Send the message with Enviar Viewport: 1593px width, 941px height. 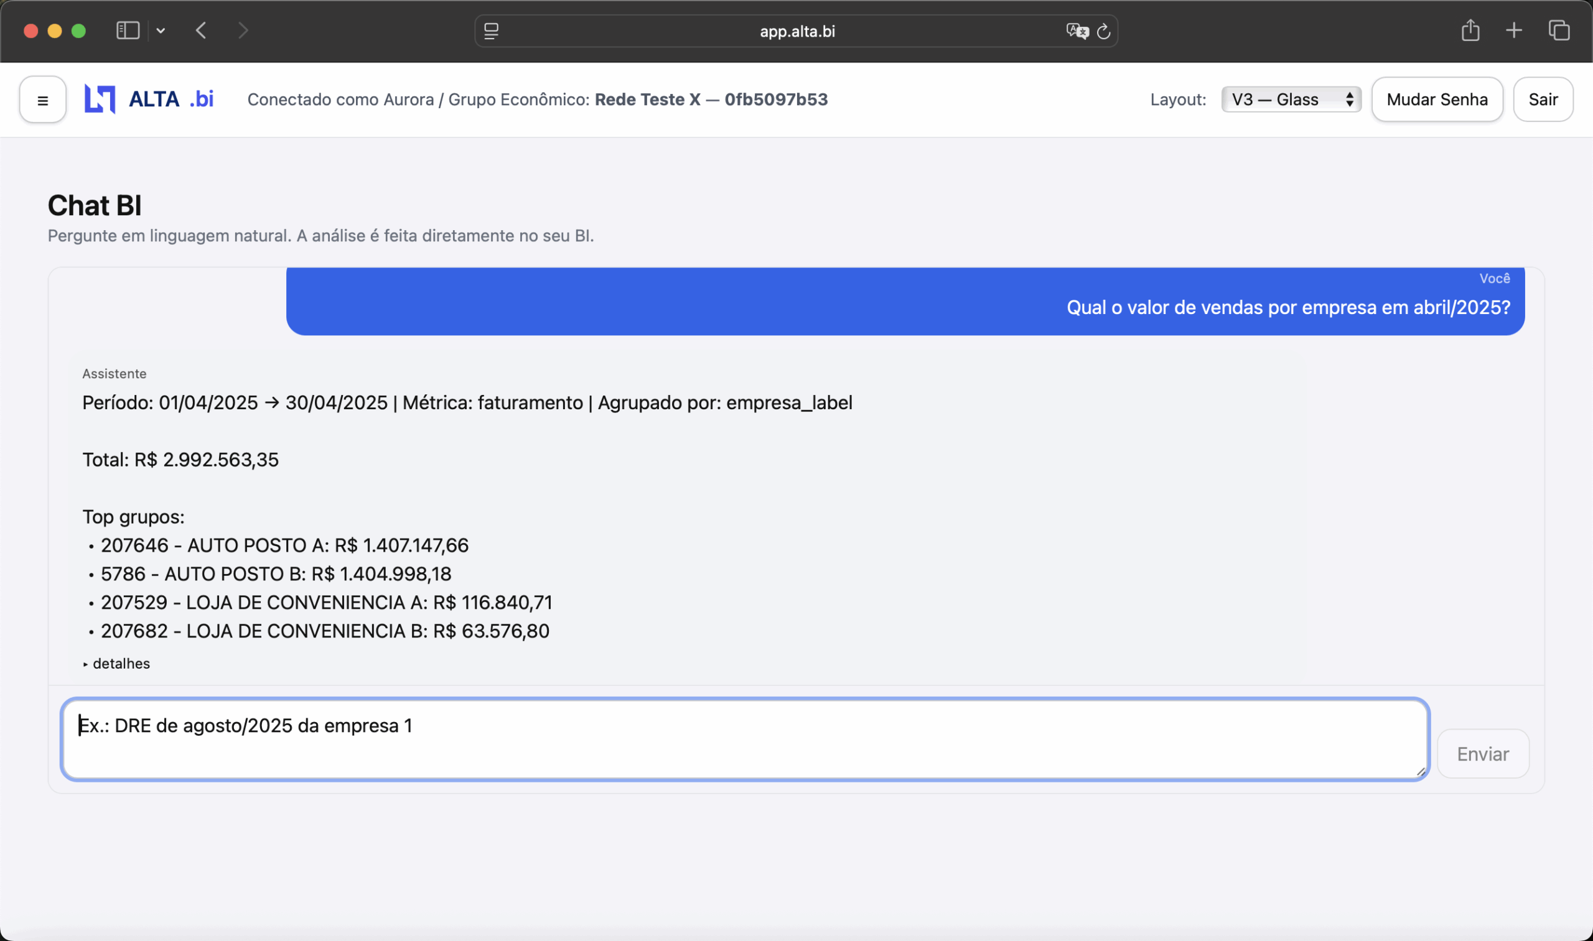pyautogui.click(x=1483, y=754)
